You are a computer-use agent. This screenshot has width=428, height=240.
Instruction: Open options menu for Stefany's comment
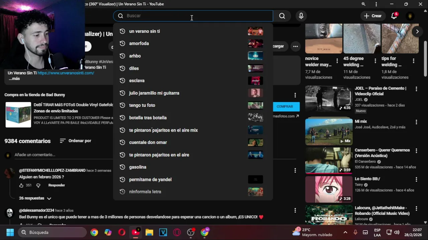(295, 171)
